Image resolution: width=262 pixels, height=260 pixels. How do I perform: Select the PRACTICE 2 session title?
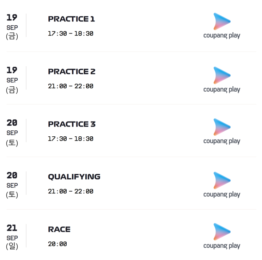pyautogui.click(x=72, y=72)
